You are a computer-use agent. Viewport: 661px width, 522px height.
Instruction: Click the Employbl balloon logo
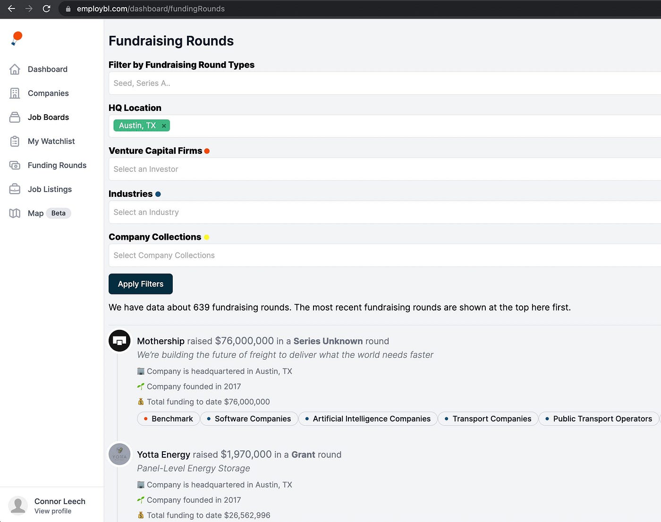click(17, 38)
